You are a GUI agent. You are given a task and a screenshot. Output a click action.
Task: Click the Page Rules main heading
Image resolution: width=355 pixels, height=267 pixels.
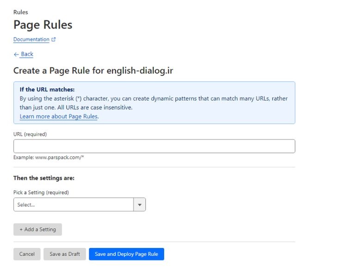[43, 24]
